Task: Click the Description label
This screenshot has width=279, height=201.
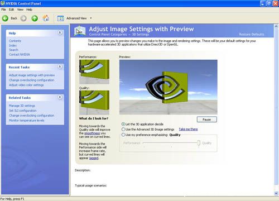Action: 83,170
